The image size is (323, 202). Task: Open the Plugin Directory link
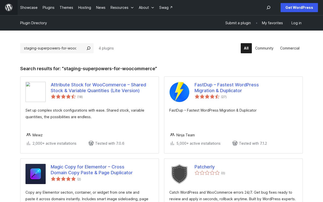coord(34,23)
